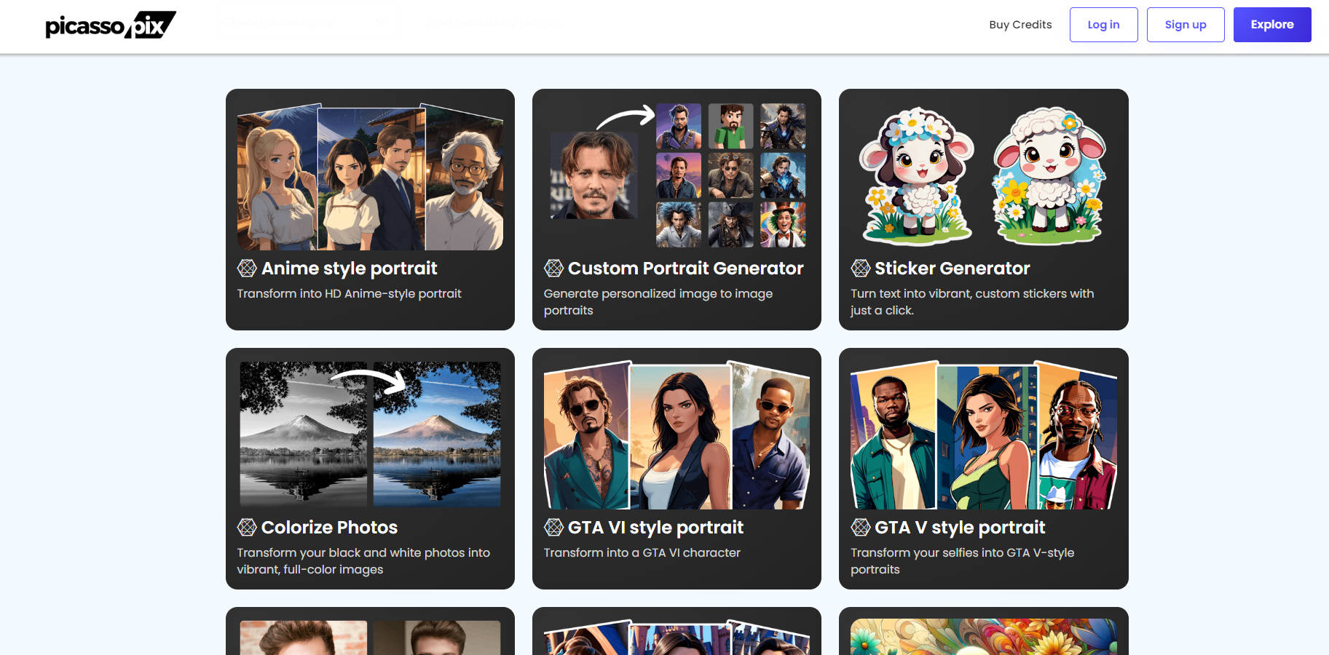Screen dimensions: 1329x655
Task: Select the floral artwork card at bottom
Action: [x=983, y=636]
